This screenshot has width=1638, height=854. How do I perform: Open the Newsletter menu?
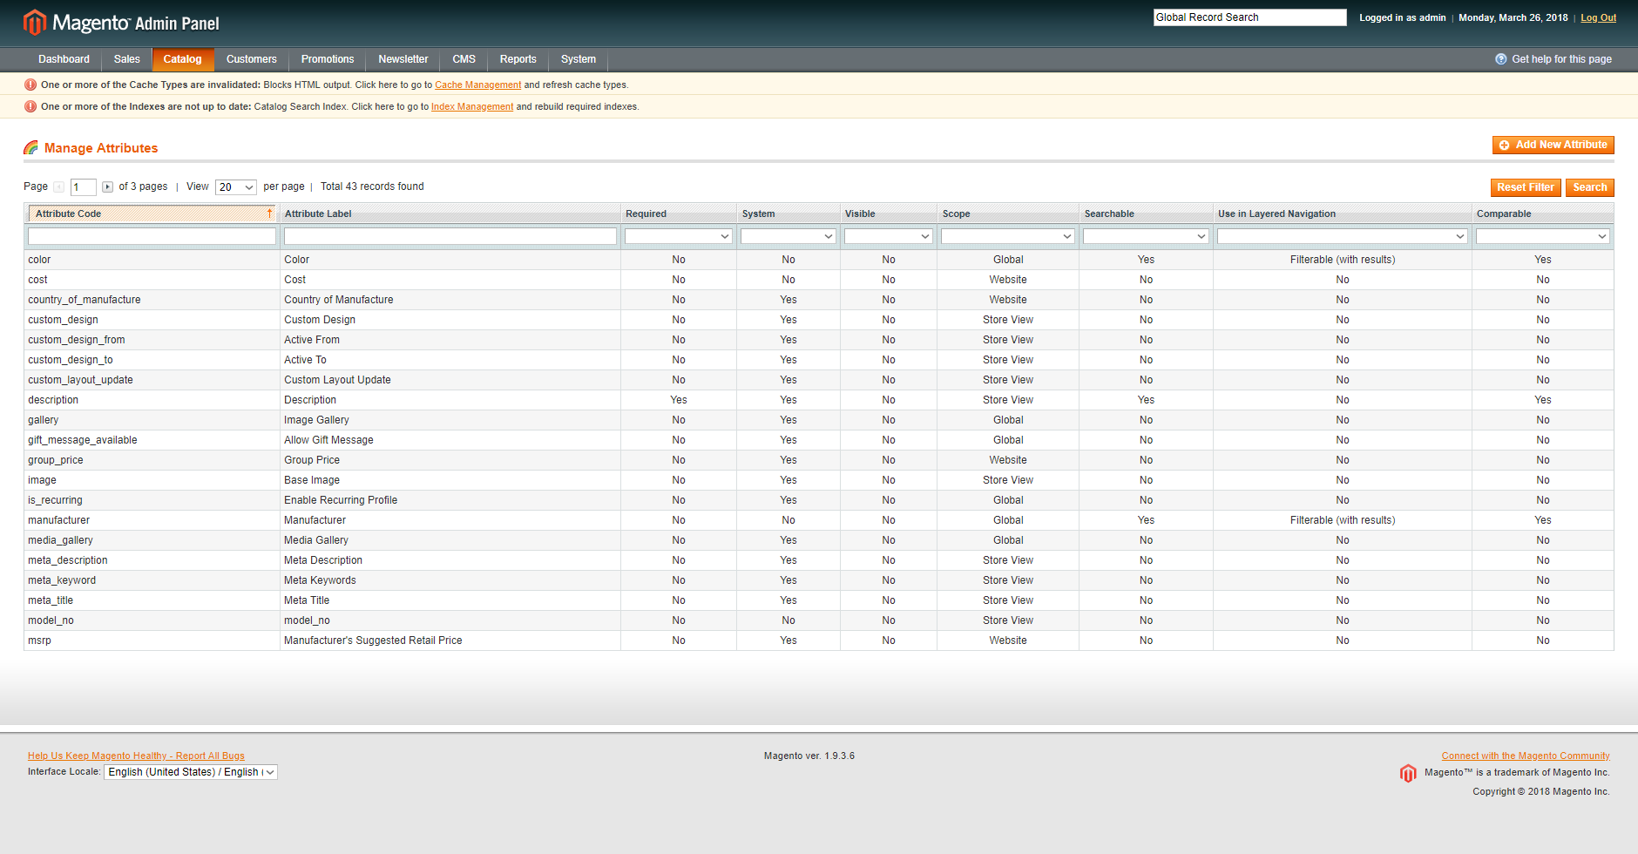point(403,59)
